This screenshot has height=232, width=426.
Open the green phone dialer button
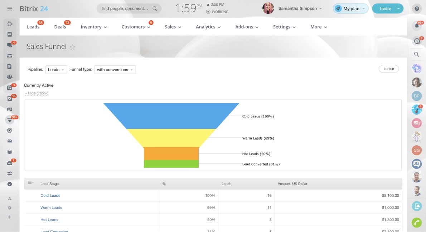pos(416,222)
